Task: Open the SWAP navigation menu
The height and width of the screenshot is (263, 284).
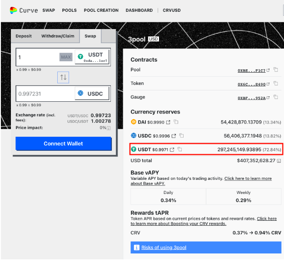Action: pyautogui.click(x=49, y=10)
